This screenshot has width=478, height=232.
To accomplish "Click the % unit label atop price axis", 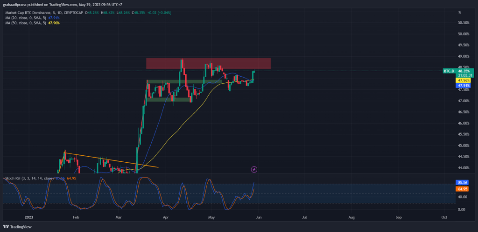I will (459, 13).
